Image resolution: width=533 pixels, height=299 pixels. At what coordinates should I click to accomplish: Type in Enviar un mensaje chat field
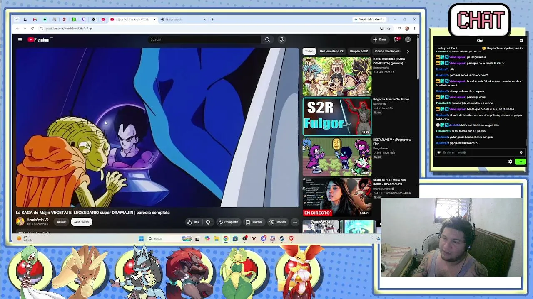point(480,152)
